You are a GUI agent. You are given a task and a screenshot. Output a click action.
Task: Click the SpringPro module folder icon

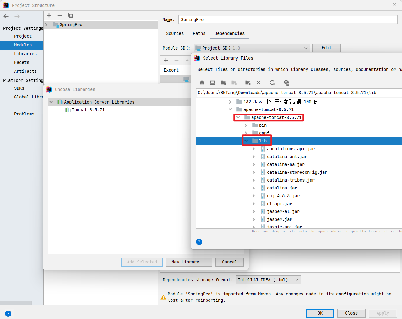coord(56,24)
